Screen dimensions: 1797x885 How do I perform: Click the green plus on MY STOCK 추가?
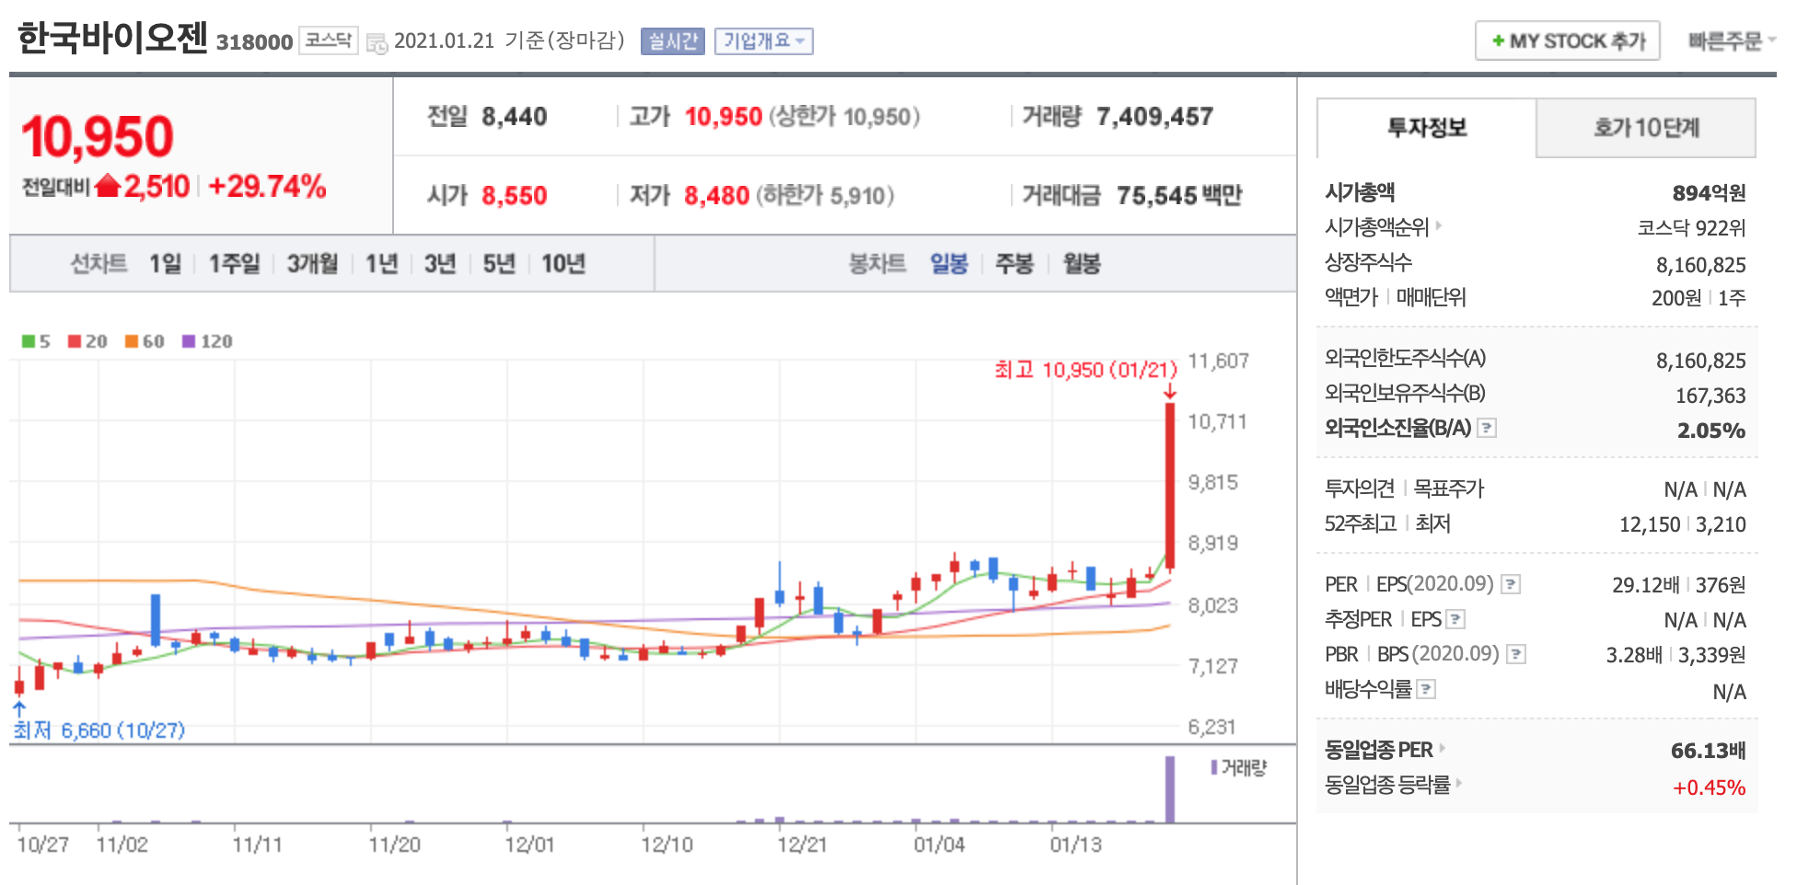pyautogui.click(x=1499, y=41)
